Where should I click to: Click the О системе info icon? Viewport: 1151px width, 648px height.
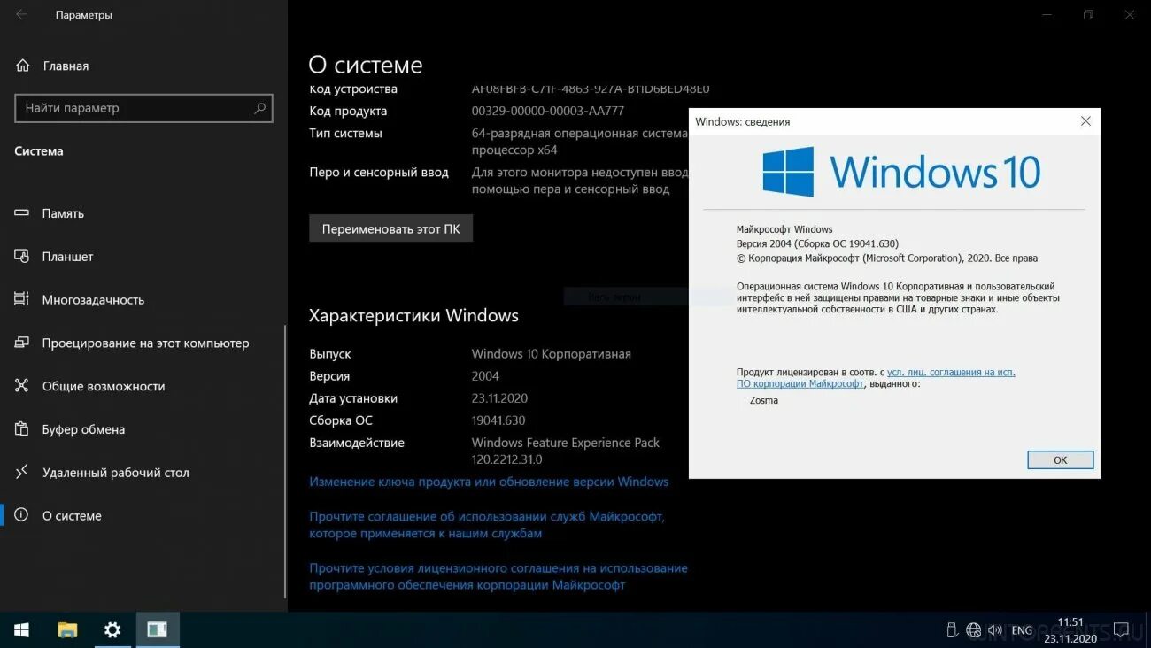(22, 515)
